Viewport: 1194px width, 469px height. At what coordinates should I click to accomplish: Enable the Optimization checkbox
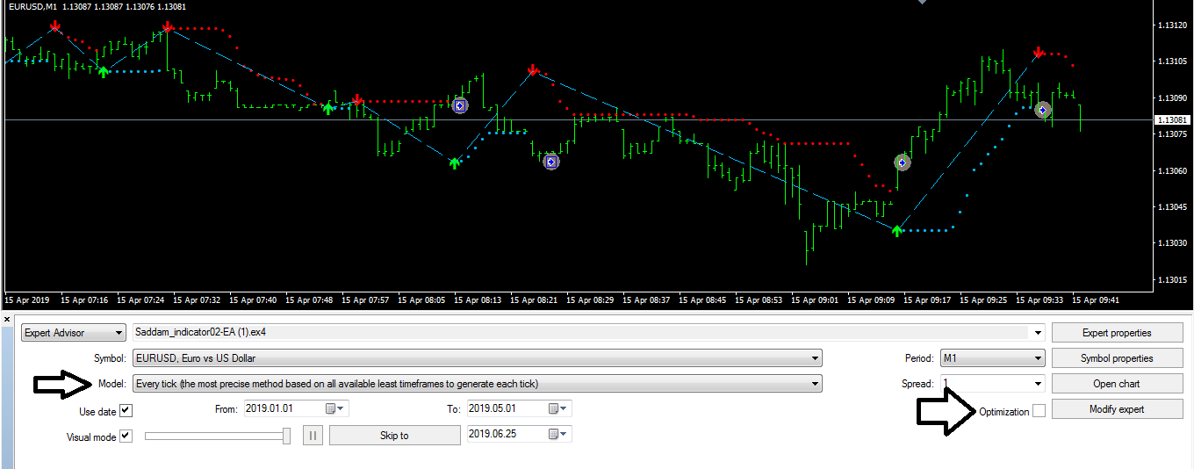tap(1039, 411)
